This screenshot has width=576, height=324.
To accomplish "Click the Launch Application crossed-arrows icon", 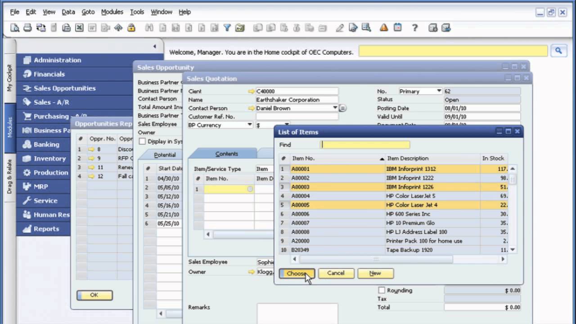I will [x=118, y=28].
